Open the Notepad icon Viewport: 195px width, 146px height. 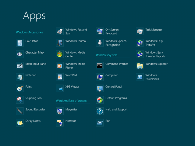point(20,77)
